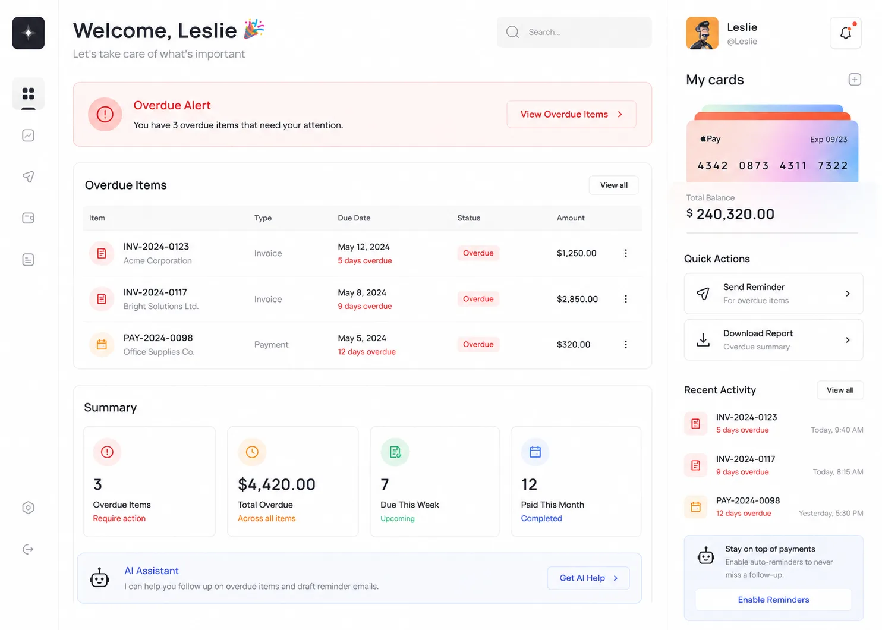Open the analytics chart sidebar icon
The width and height of the screenshot is (882, 630).
tap(28, 136)
